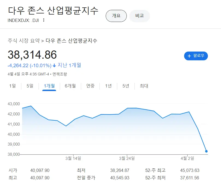
Task: Show the 1일 chart range
Action: click(13, 86)
